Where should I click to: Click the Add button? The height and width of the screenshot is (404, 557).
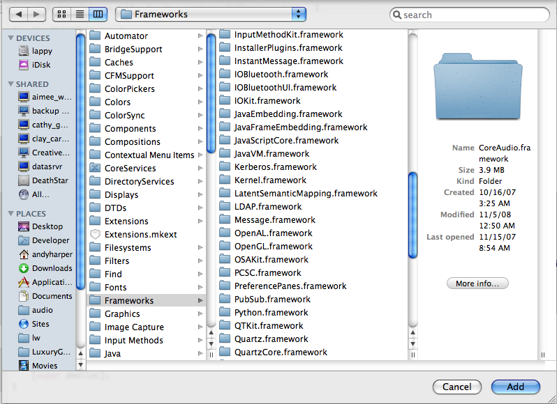tap(515, 387)
